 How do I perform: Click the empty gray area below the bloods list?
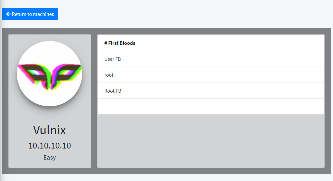(x=211, y=141)
